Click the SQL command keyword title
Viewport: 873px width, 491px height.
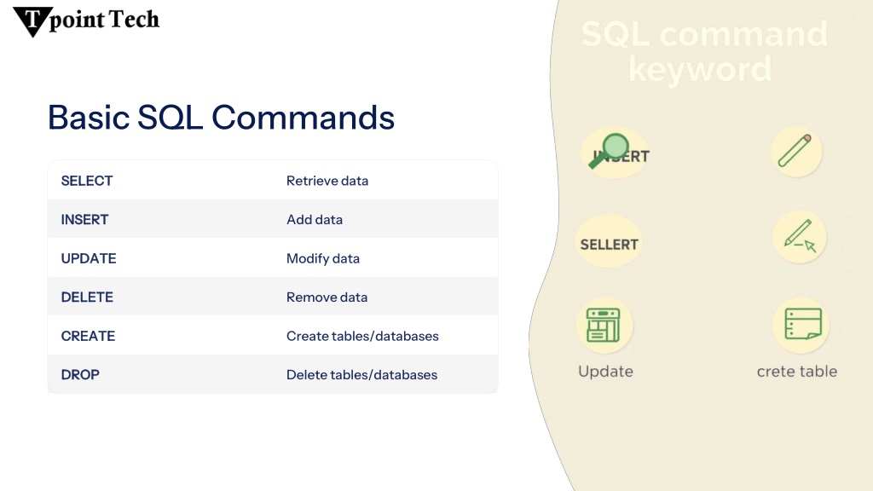(703, 51)
